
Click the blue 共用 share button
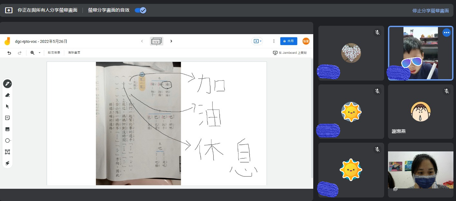click(288, 41)
